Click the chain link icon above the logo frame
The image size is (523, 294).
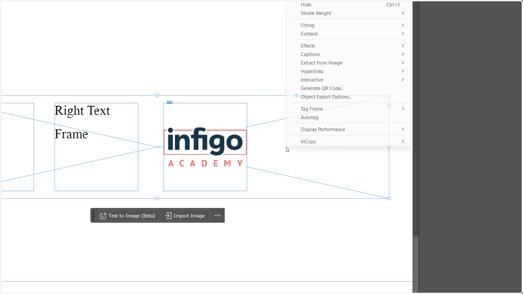coord(170,103)
